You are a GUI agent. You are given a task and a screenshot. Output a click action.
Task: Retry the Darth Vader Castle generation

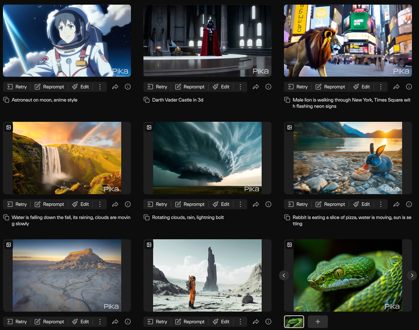point(158,87)
